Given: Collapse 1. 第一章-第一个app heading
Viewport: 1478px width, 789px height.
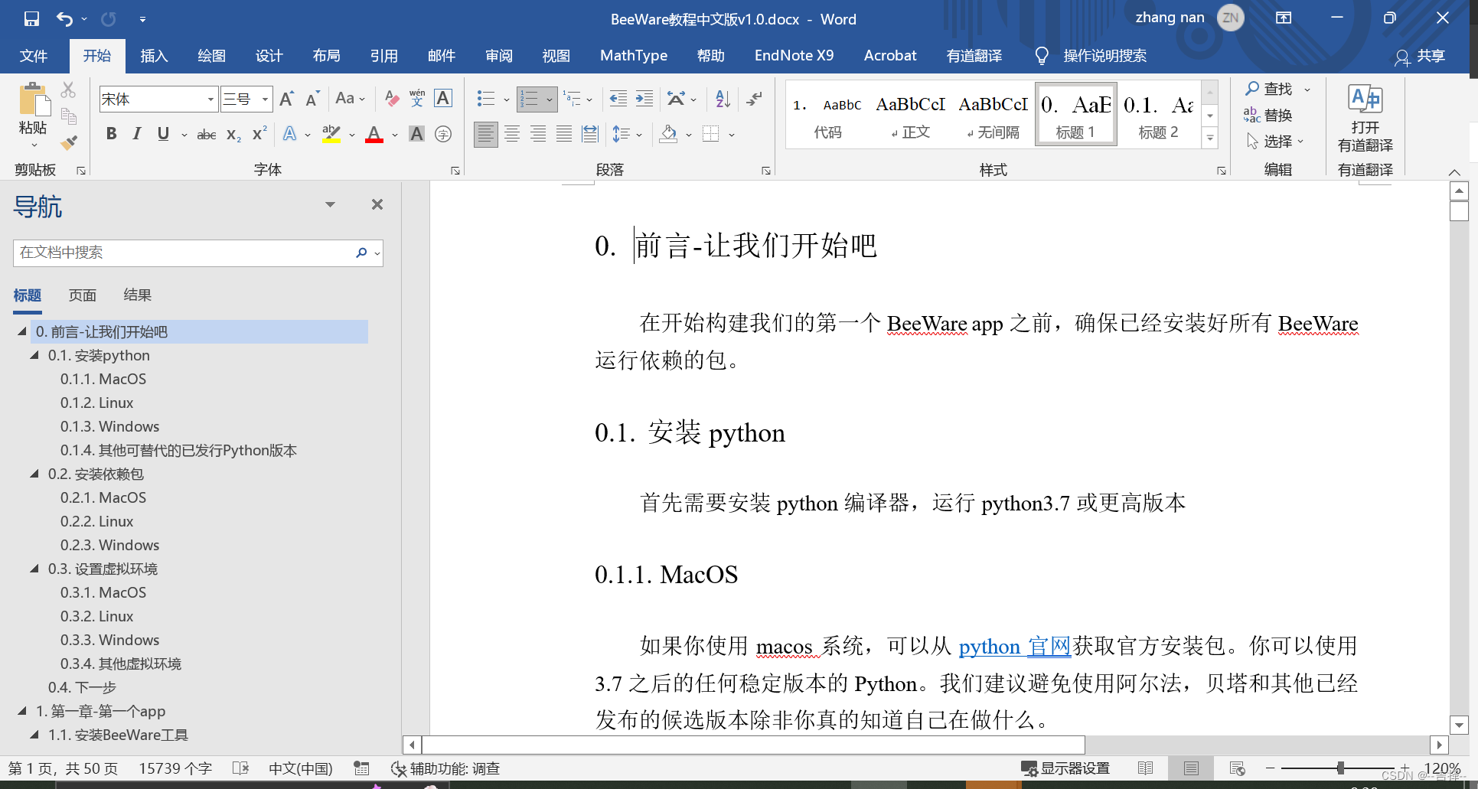Looking at the screenshot, I should pos(22,711).
